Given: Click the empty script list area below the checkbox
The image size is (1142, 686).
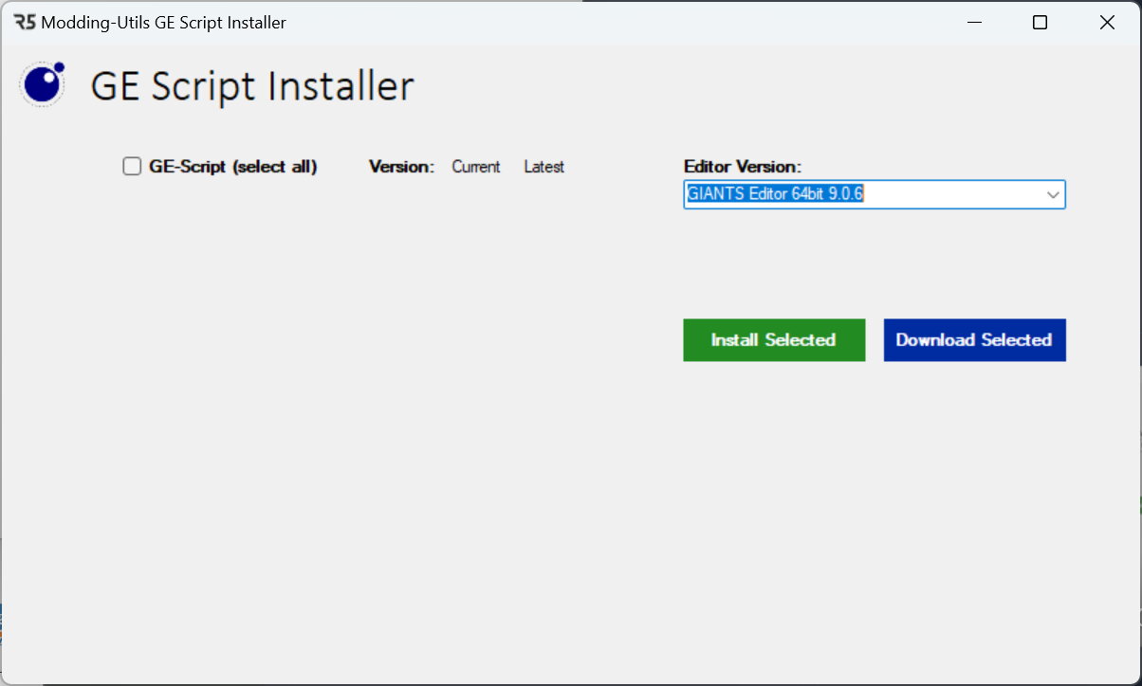Looking at the screenshot, I should (341, 379).
